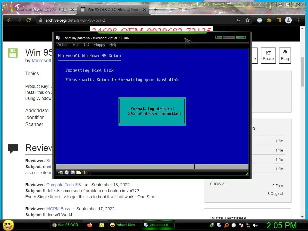Click the Virtual PC resize grip corner

(x=247, y=174)
